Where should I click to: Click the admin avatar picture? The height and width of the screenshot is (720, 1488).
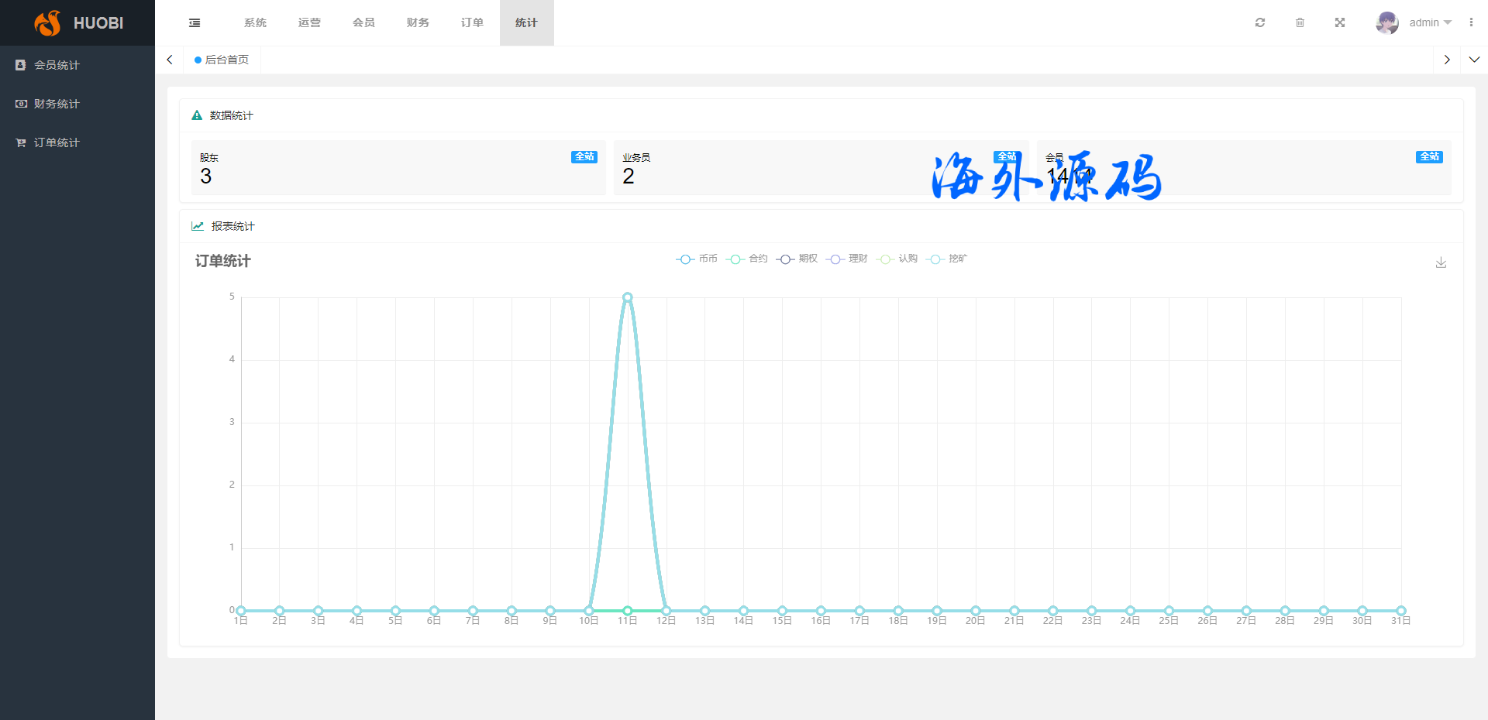pos(1386,22)
